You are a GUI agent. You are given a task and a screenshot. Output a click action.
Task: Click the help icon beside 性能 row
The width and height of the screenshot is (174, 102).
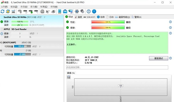click(171, 22)
